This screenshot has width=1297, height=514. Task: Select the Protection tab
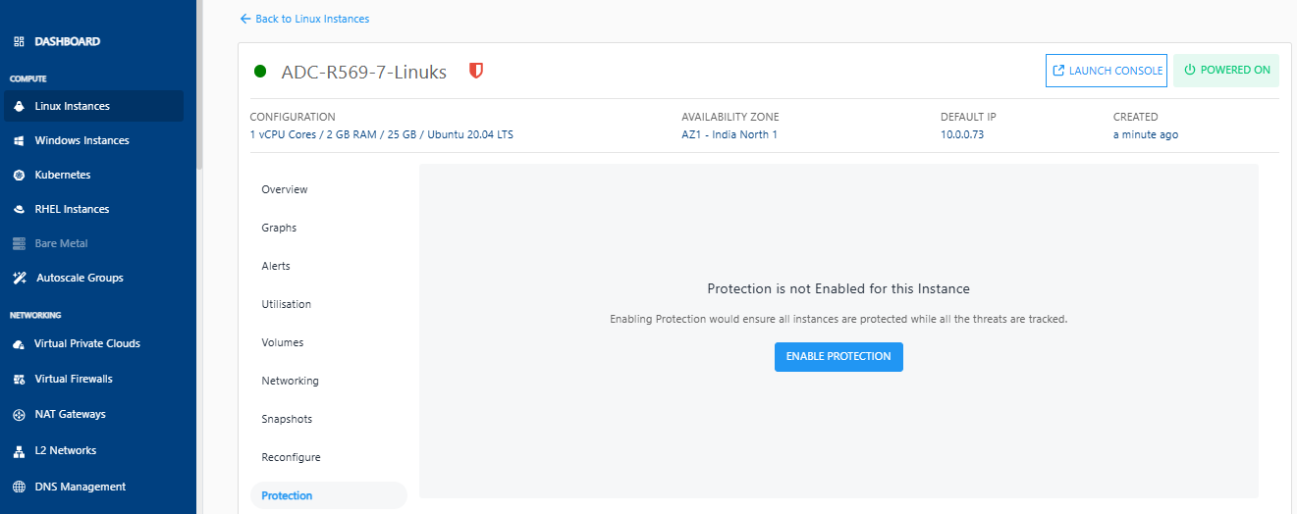328,495
